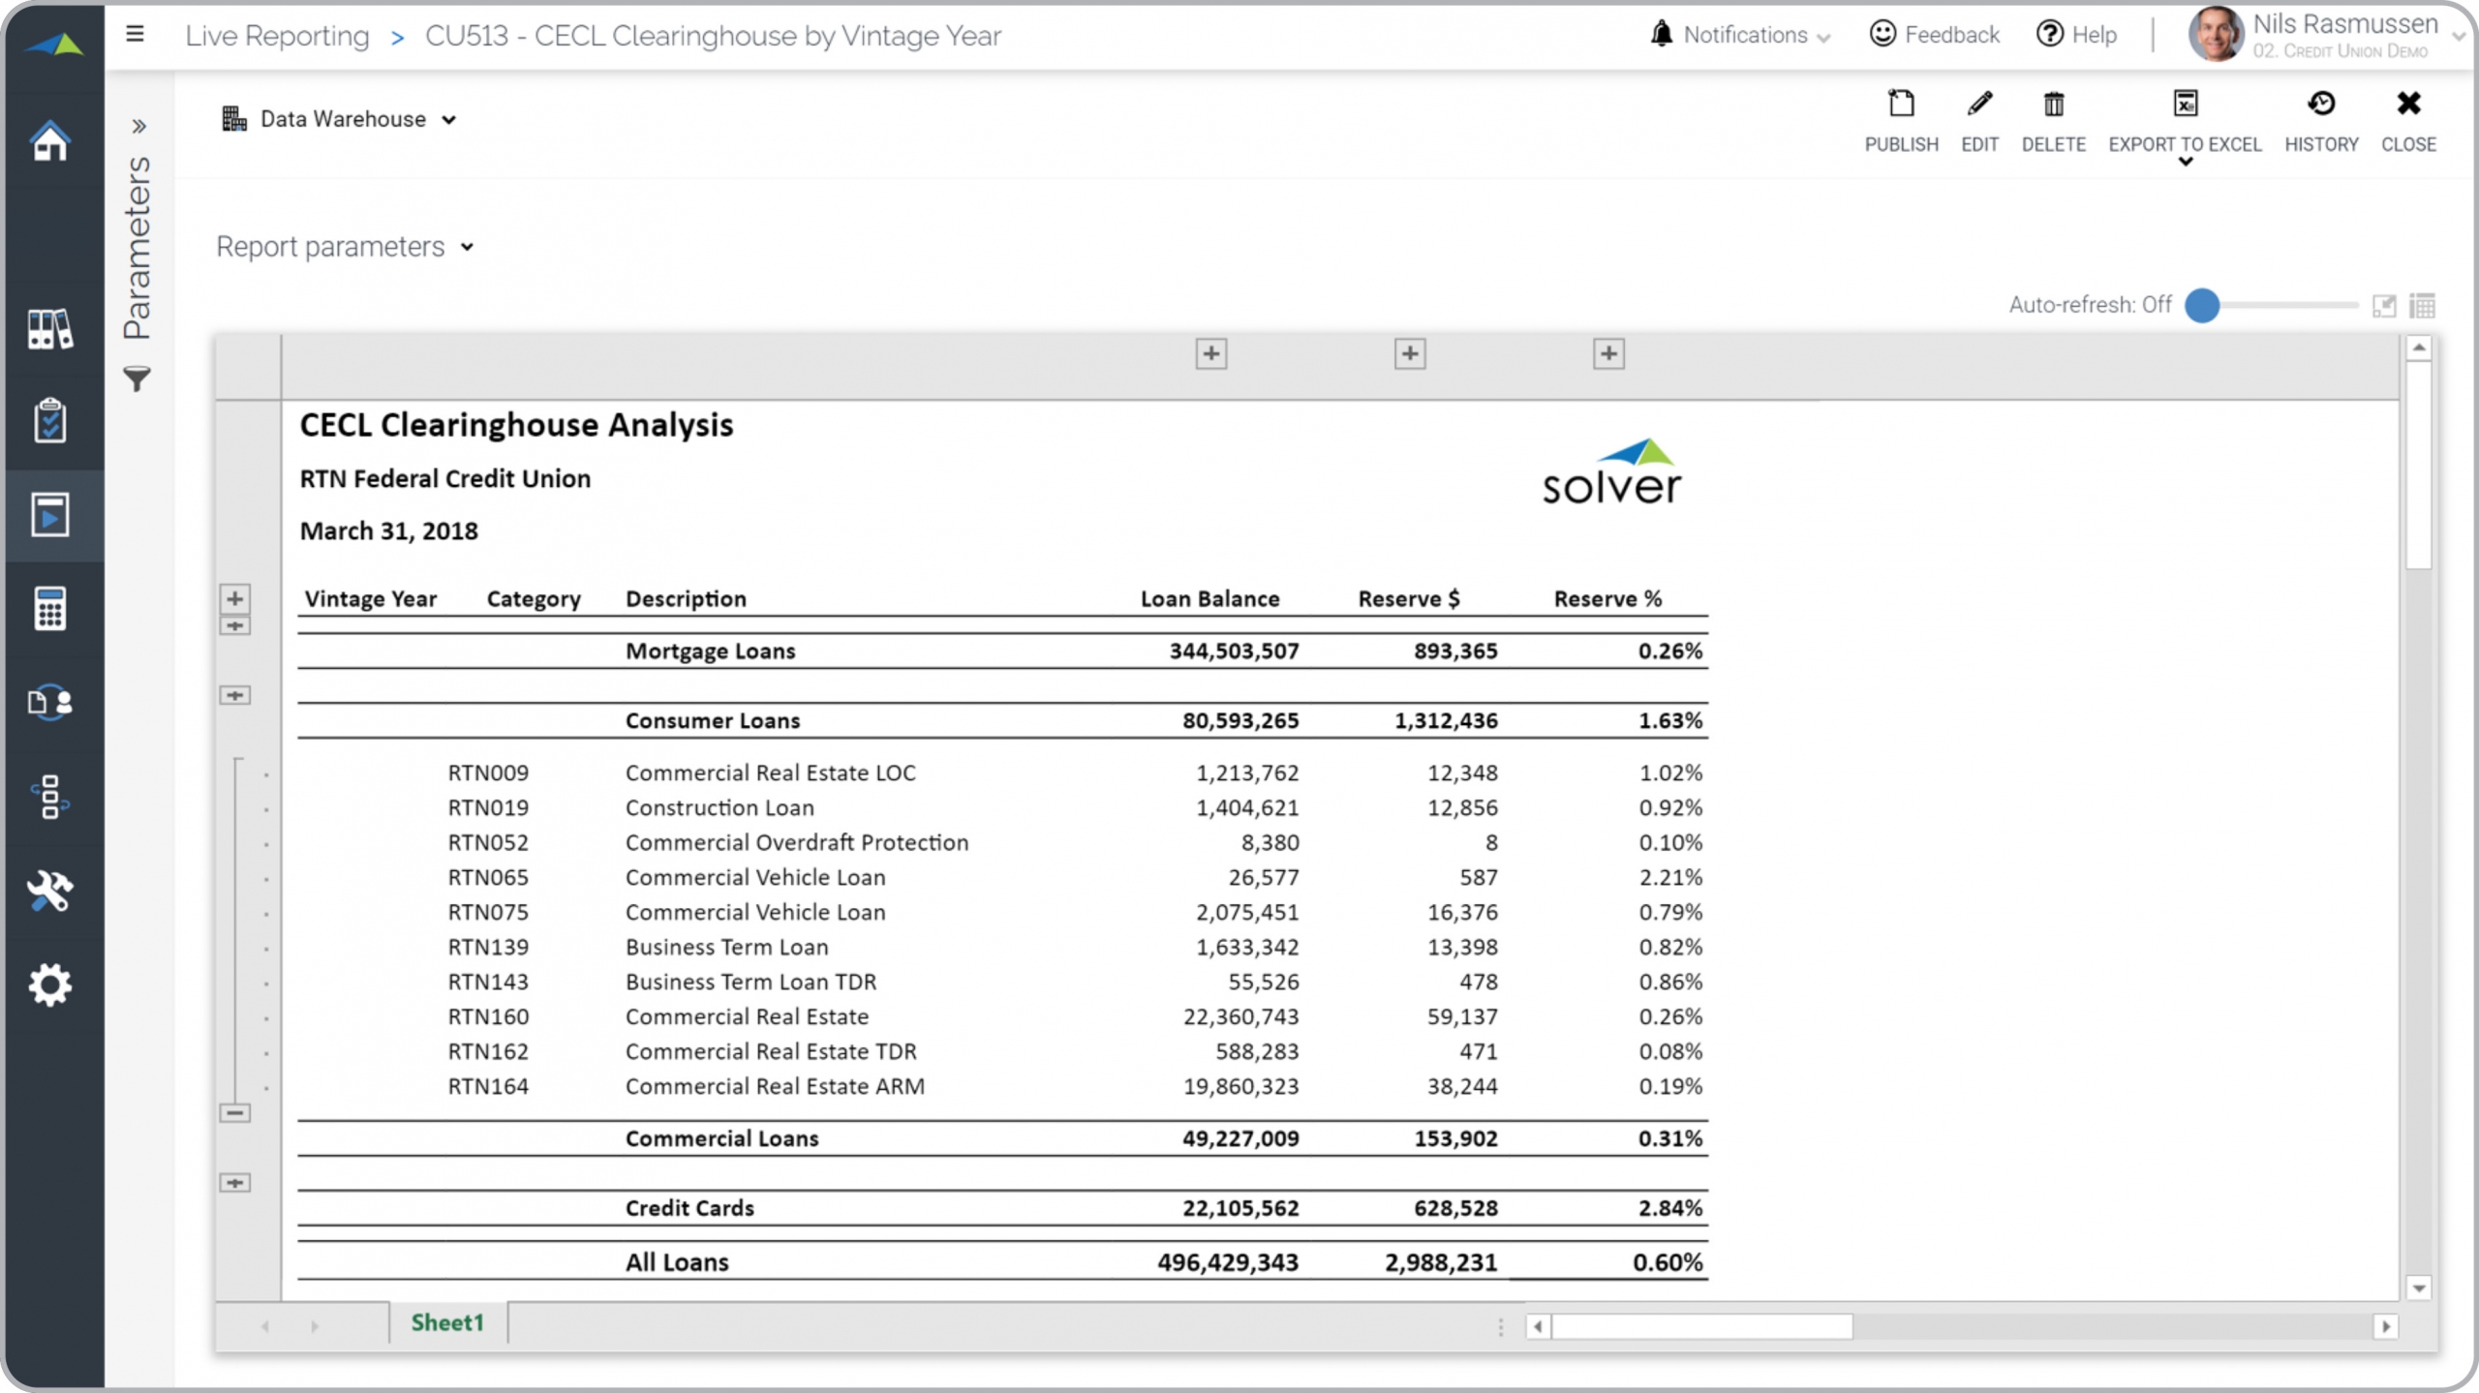Screen dimensions: 2479x1393
Task: Expand the Consumer Loans row group
Action: tap(234, 695)
